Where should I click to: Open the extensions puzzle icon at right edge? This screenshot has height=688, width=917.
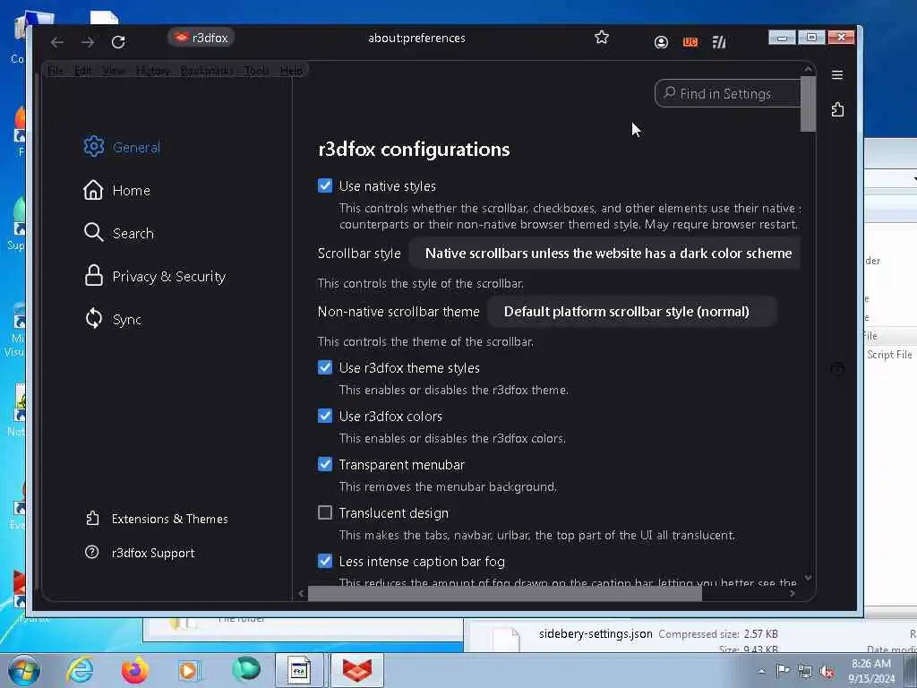coord(837,109)
